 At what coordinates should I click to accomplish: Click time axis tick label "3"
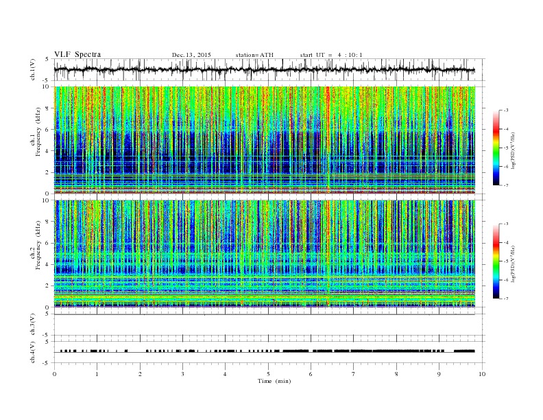[x=182, y=374]
